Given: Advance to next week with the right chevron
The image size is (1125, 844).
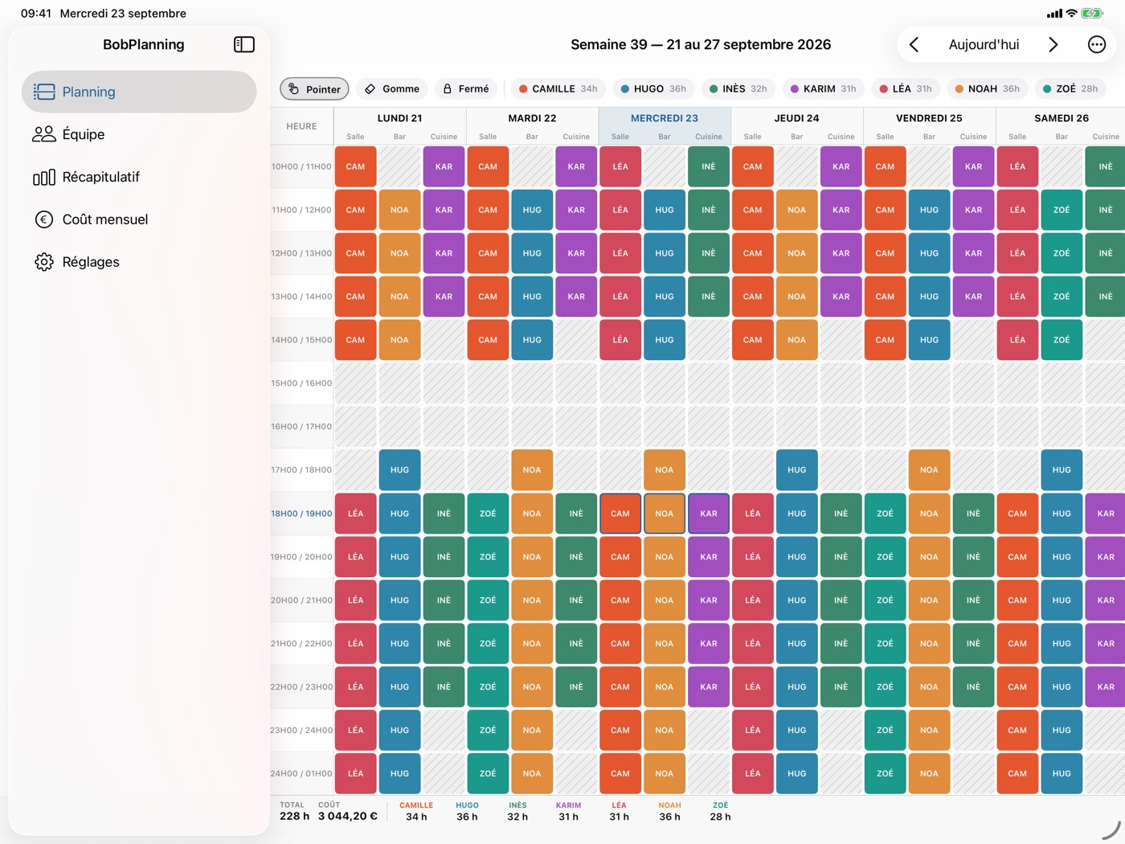Looking at the screenshot, I should tap(1053, 44).
